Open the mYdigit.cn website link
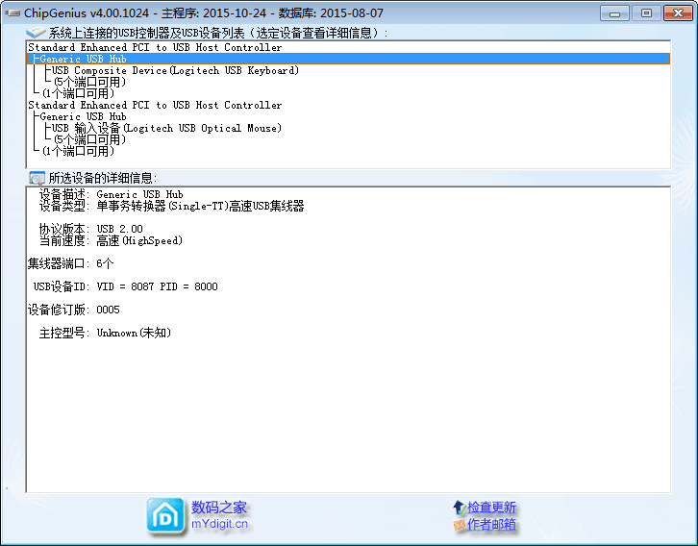This screenshot has width=698, height=546. 219,524
